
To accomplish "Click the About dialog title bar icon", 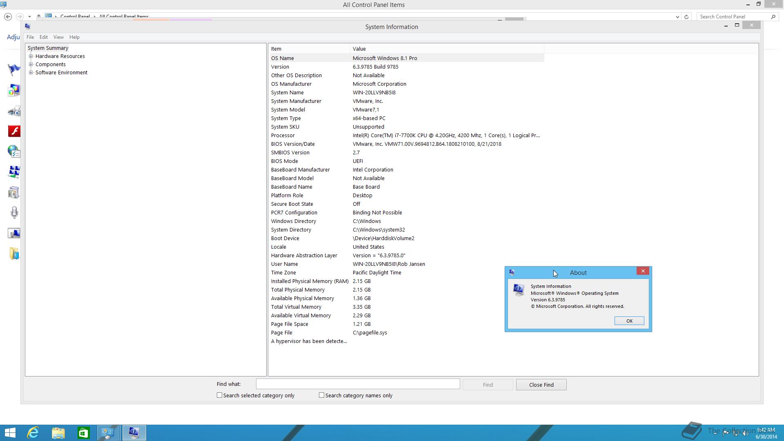I will [x=512, y=272].
